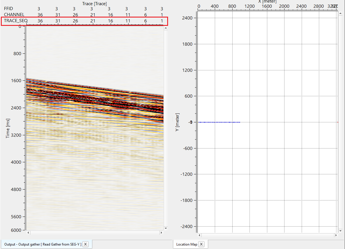Select the CHANNEL header label
The width and height of the screenshot is (345, 249).
[x=14, y=15]
